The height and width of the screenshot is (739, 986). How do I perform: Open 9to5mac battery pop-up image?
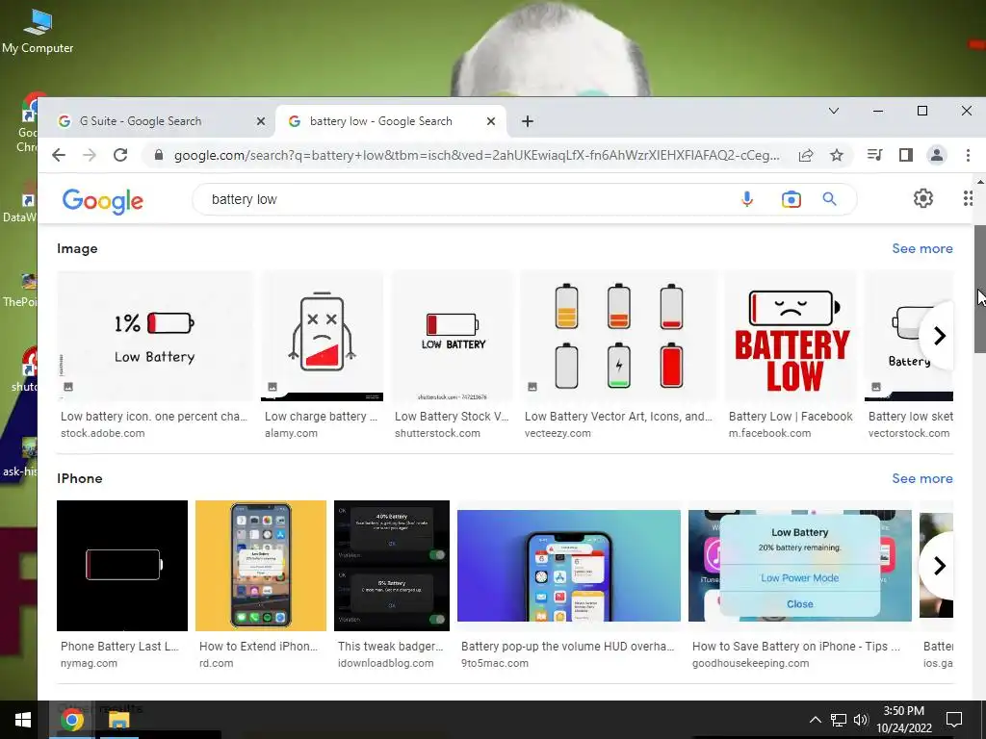(x=569, y=566)
